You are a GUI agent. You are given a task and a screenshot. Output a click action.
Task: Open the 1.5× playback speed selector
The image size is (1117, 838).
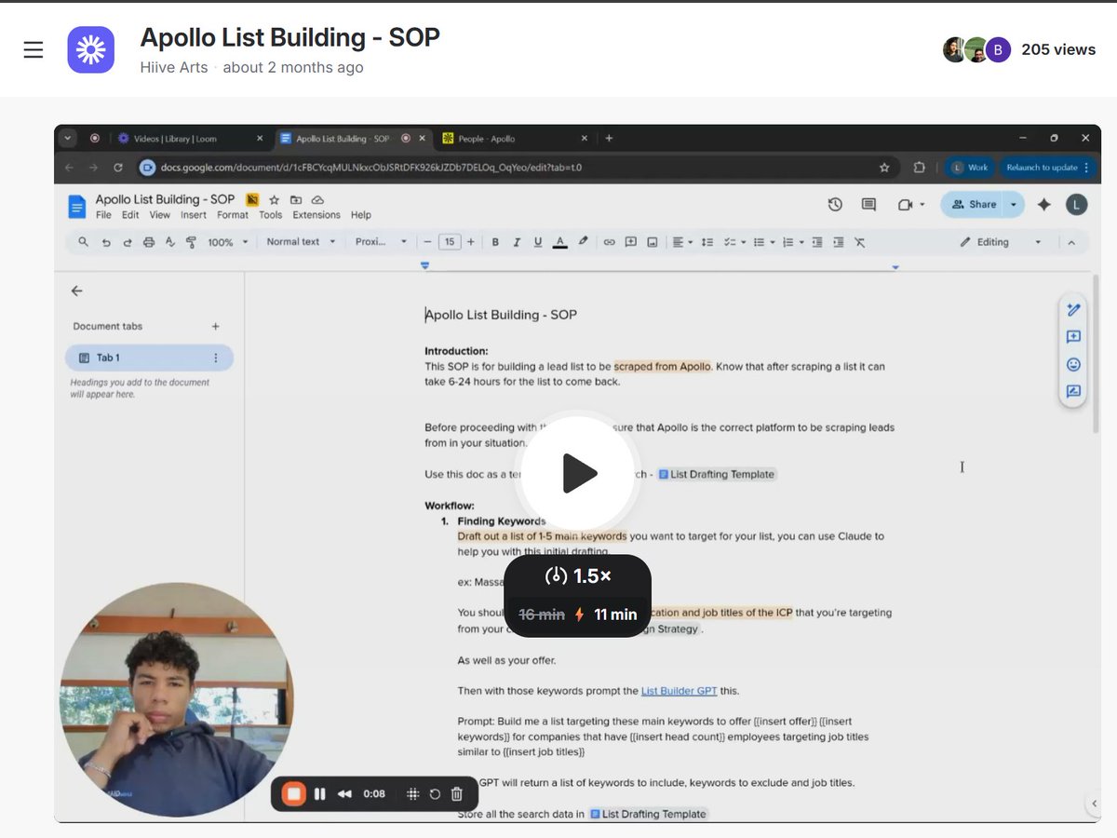tap(578, 576)
